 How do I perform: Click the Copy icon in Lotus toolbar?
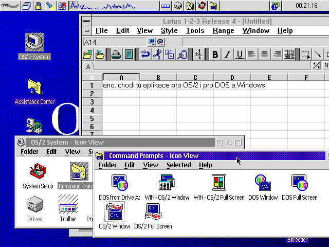coord(170,55)
